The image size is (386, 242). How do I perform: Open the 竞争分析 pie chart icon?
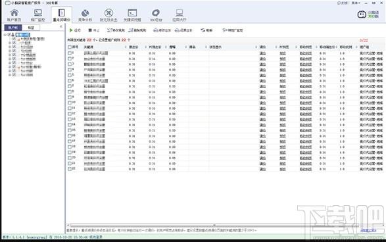pos(85,12)
